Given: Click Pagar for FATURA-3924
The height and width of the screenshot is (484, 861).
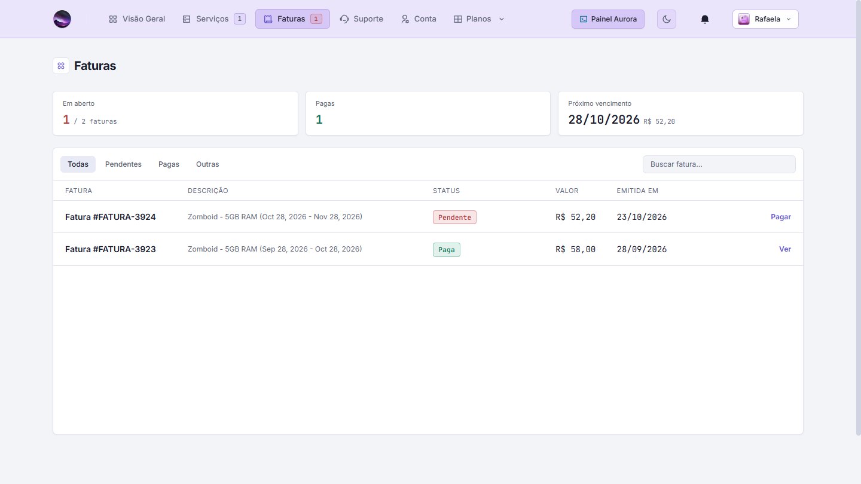Looking at the screenshot, I should [781, 217].
